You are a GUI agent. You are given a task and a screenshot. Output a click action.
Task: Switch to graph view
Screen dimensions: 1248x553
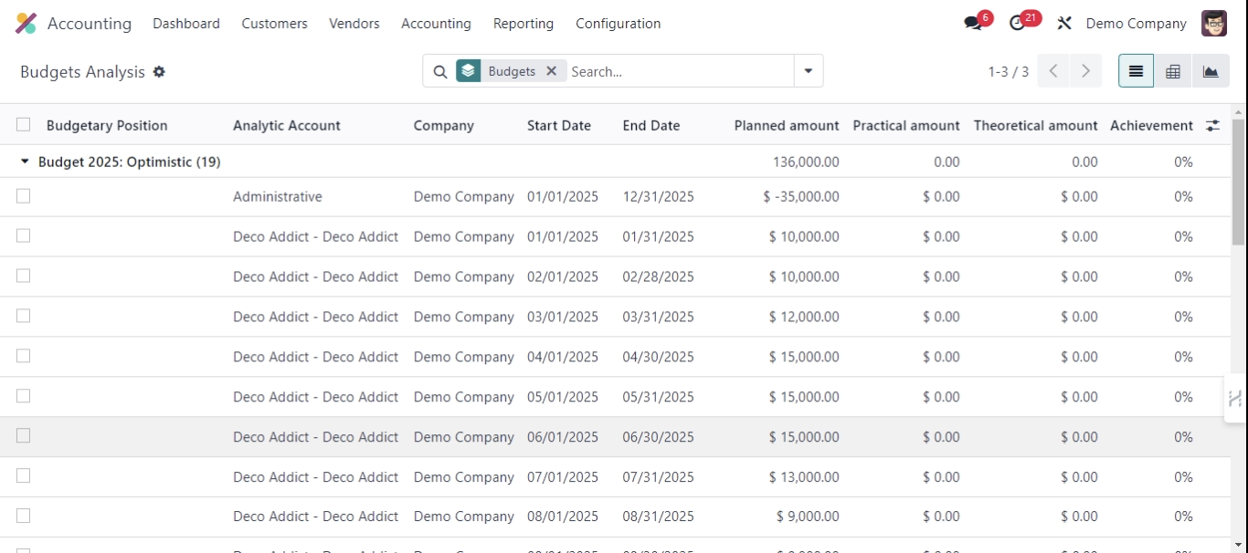coord(1211,70)
